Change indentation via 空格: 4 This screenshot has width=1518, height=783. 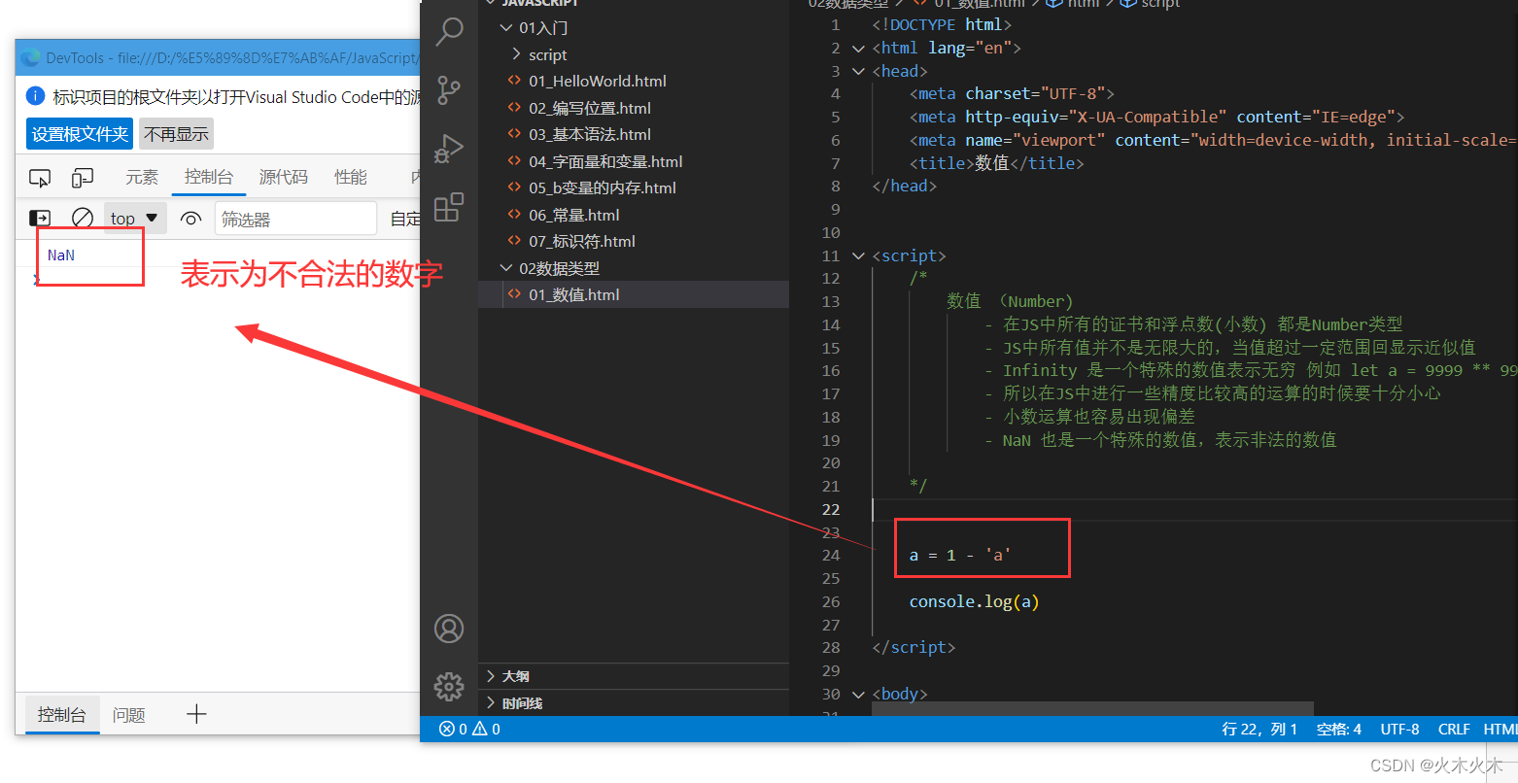[1339, 729]
